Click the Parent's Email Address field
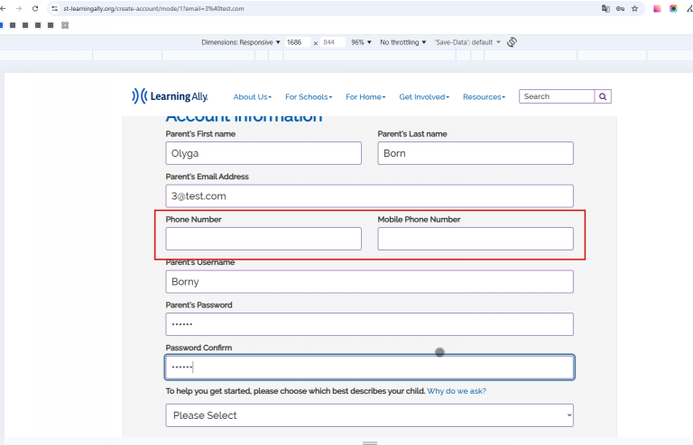The width and height of the screenshot is (693, 445). pyautogui.click(x=369, y=195)
